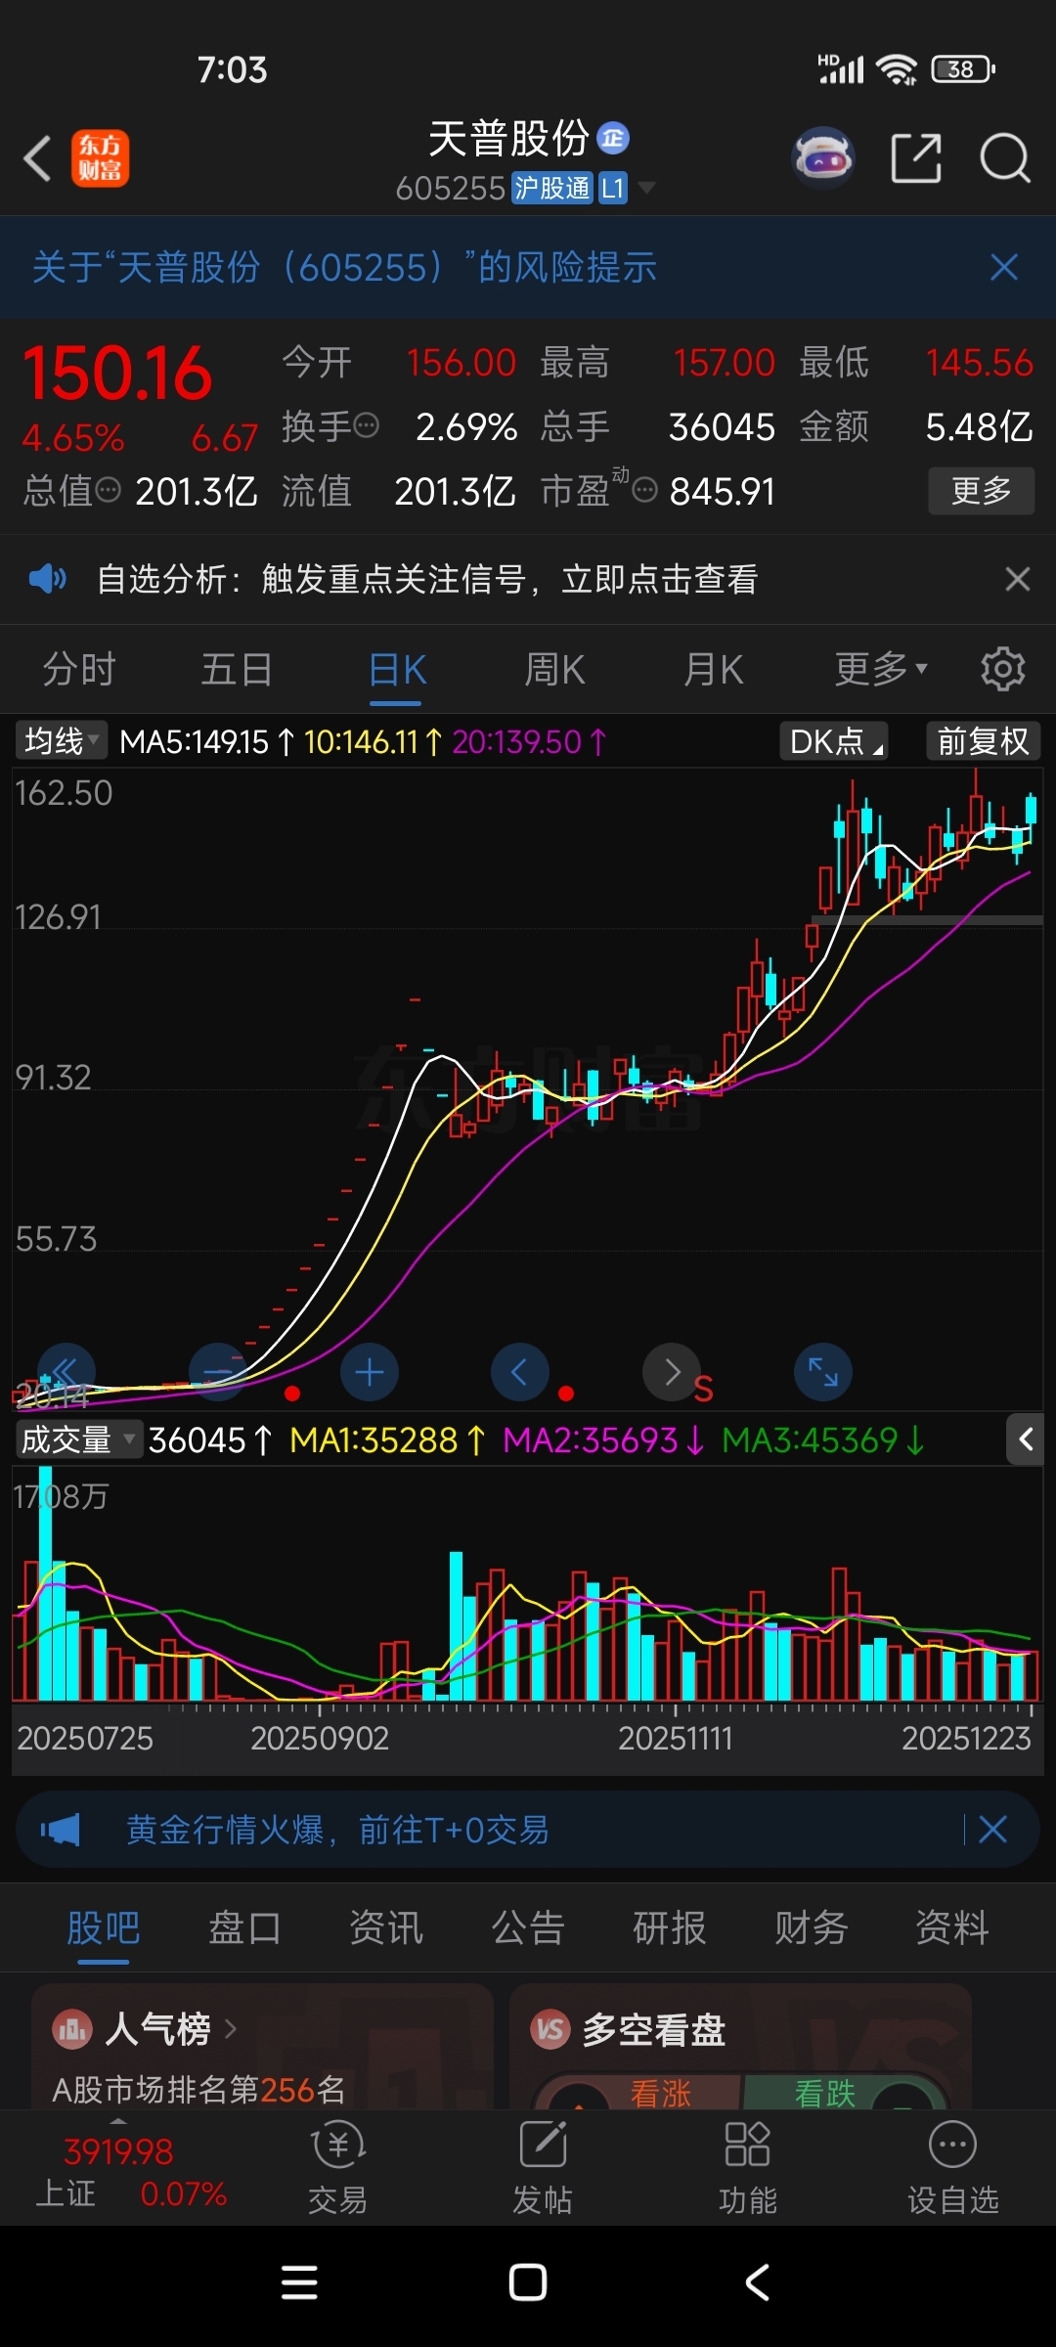Image resolution: width=1056 pixels, height=2347 pixels.
Task: Toggle the DK点 indicator
Action: [834, 741]
